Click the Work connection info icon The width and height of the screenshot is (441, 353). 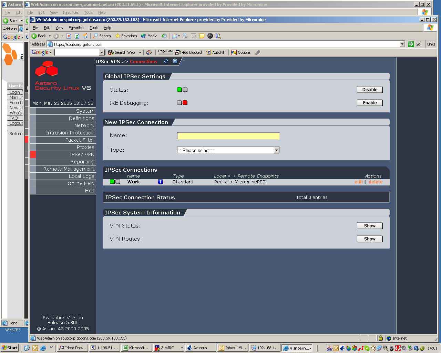[x=161, y=182]
